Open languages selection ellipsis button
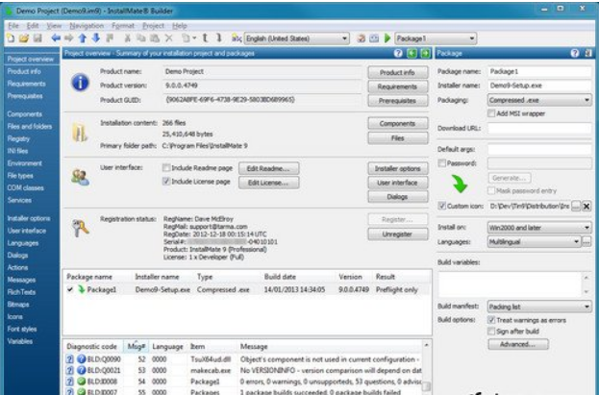The height and width of the screenshot is (395, 599). coord(587,242)
